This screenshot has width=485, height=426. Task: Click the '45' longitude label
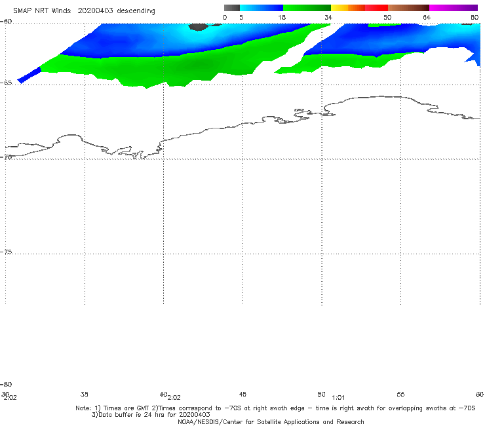click(x=242, y=394)
